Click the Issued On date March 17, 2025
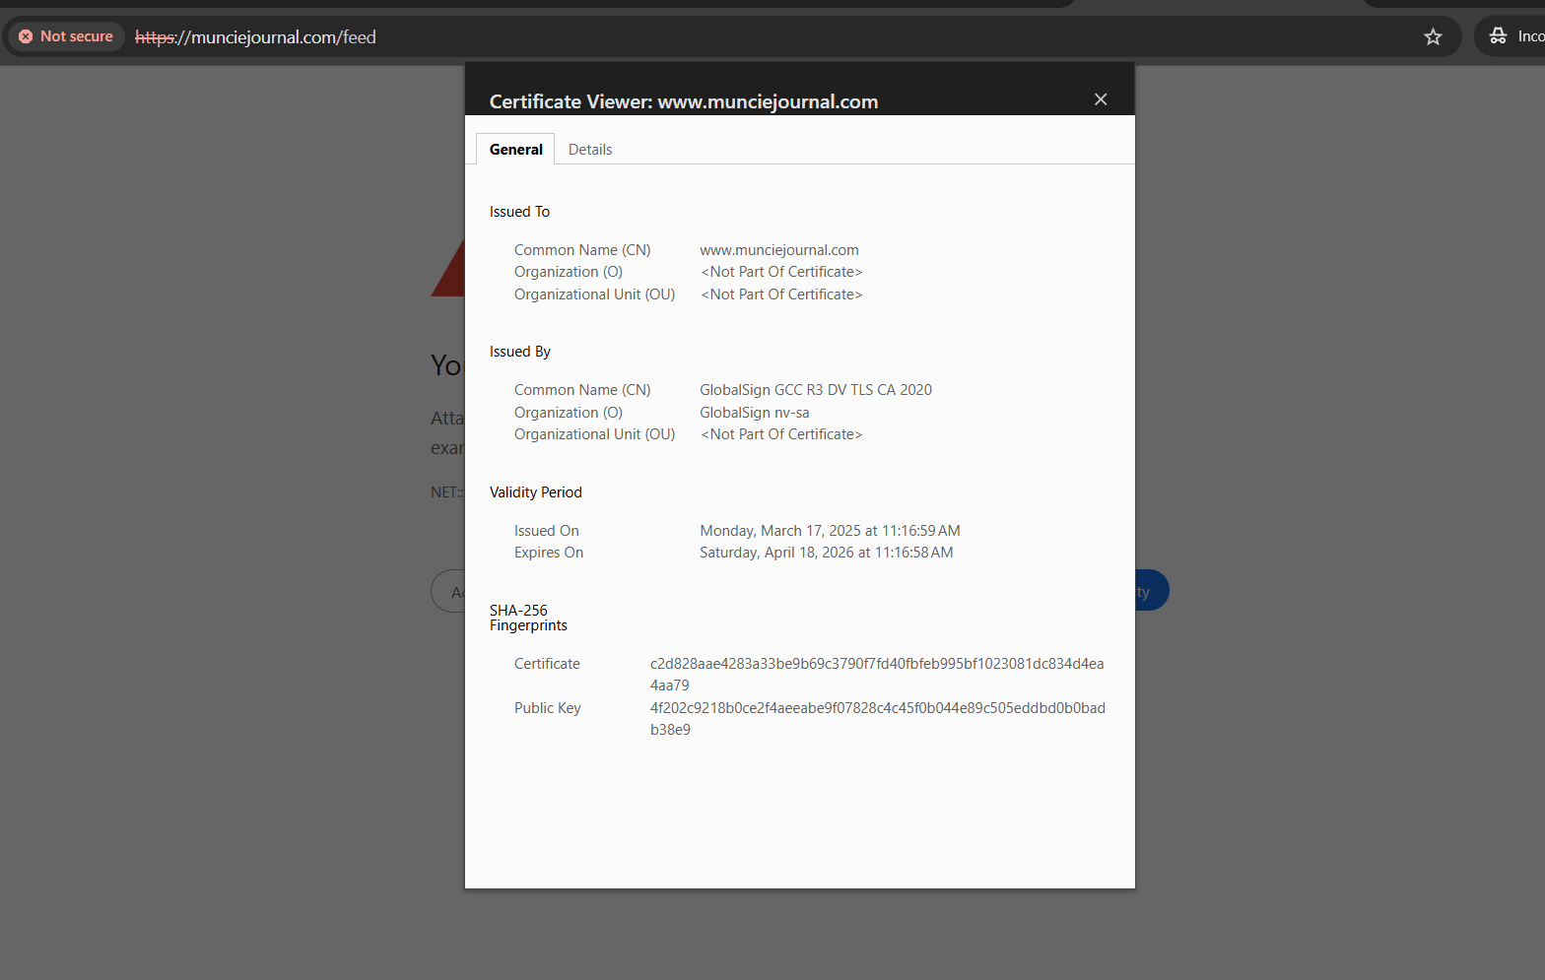Viewport: 1545px width, 980px height. tap(829, 531)
